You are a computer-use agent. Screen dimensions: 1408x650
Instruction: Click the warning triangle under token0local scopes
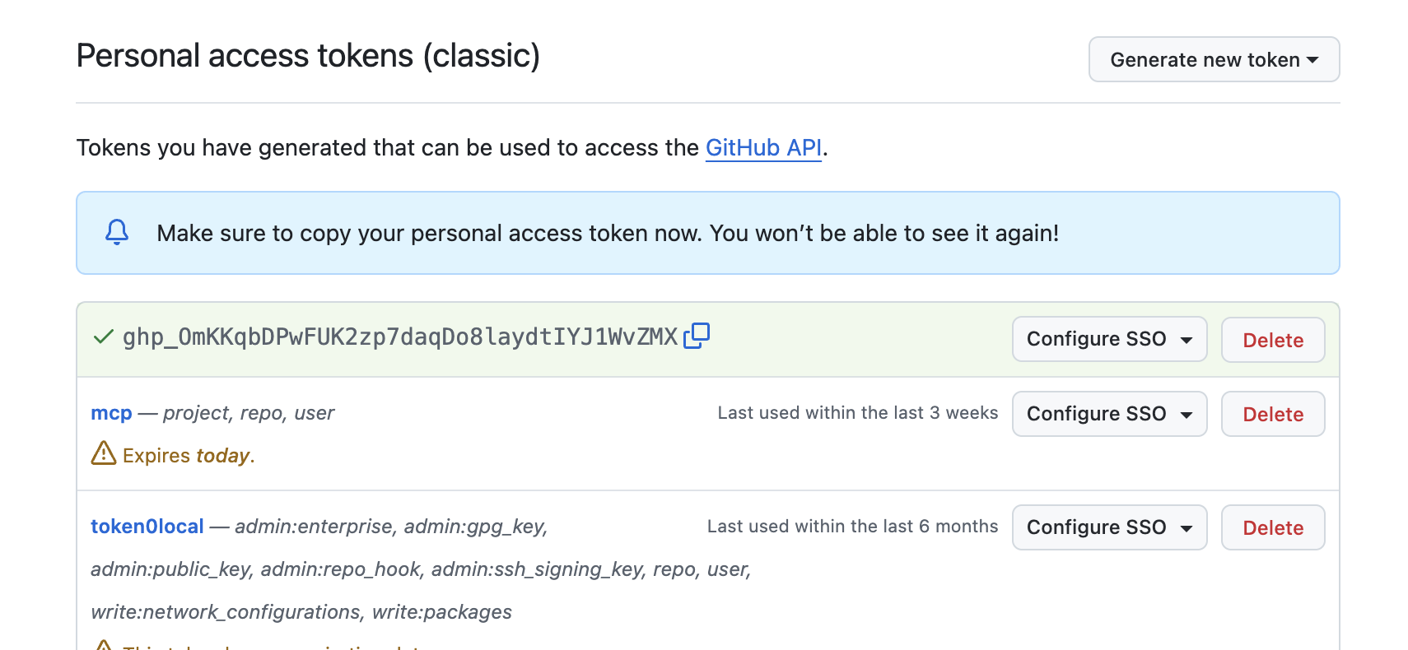tap(102, 648)
